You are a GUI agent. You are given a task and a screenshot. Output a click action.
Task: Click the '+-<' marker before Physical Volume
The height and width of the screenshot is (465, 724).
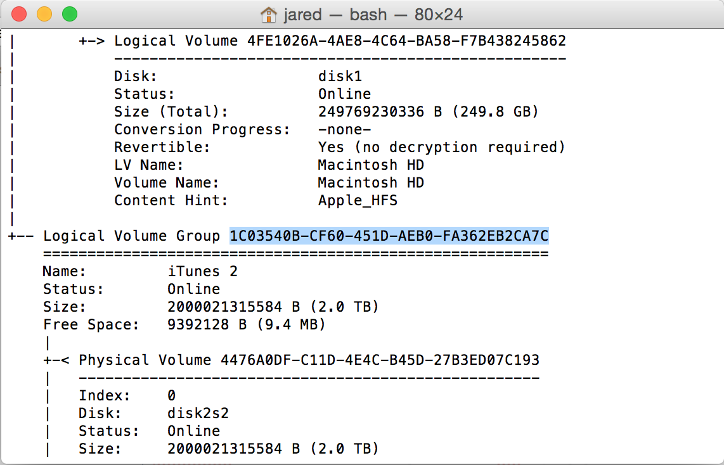click(56, 360)
